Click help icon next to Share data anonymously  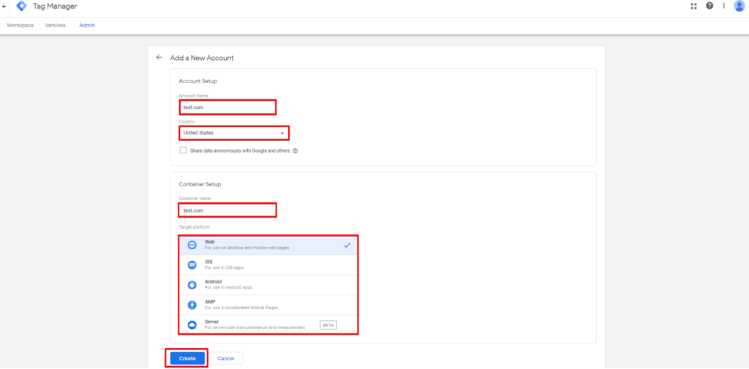tap(296, 151)
